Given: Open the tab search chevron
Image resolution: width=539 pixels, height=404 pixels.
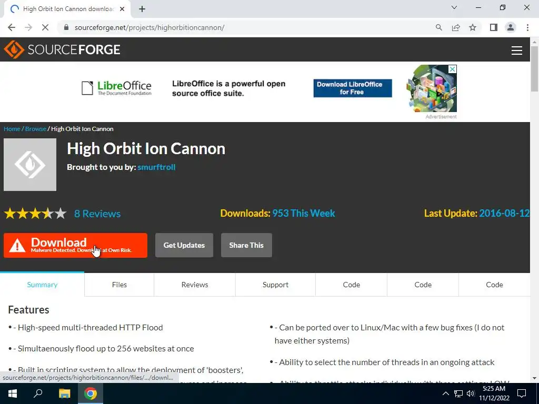Looking at the screenshot, I should [x=454, y=7].
